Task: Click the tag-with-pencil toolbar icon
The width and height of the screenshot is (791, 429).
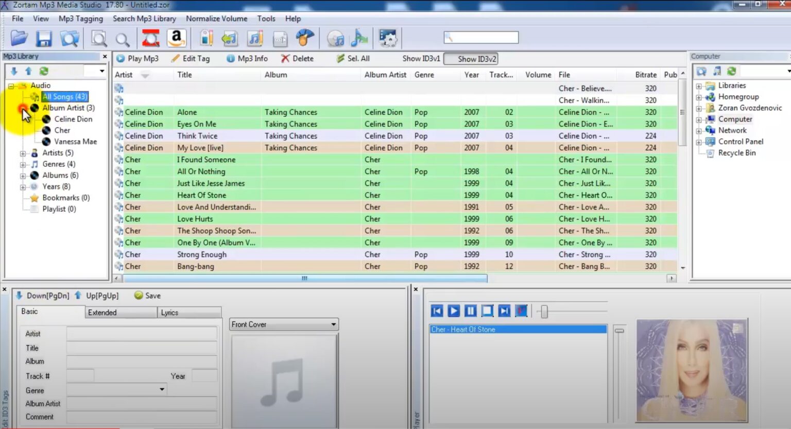Action: coord(206,38)
